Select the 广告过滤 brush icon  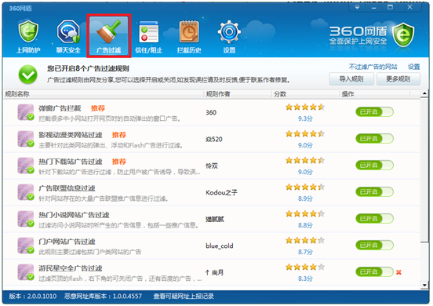coord(109,36)
